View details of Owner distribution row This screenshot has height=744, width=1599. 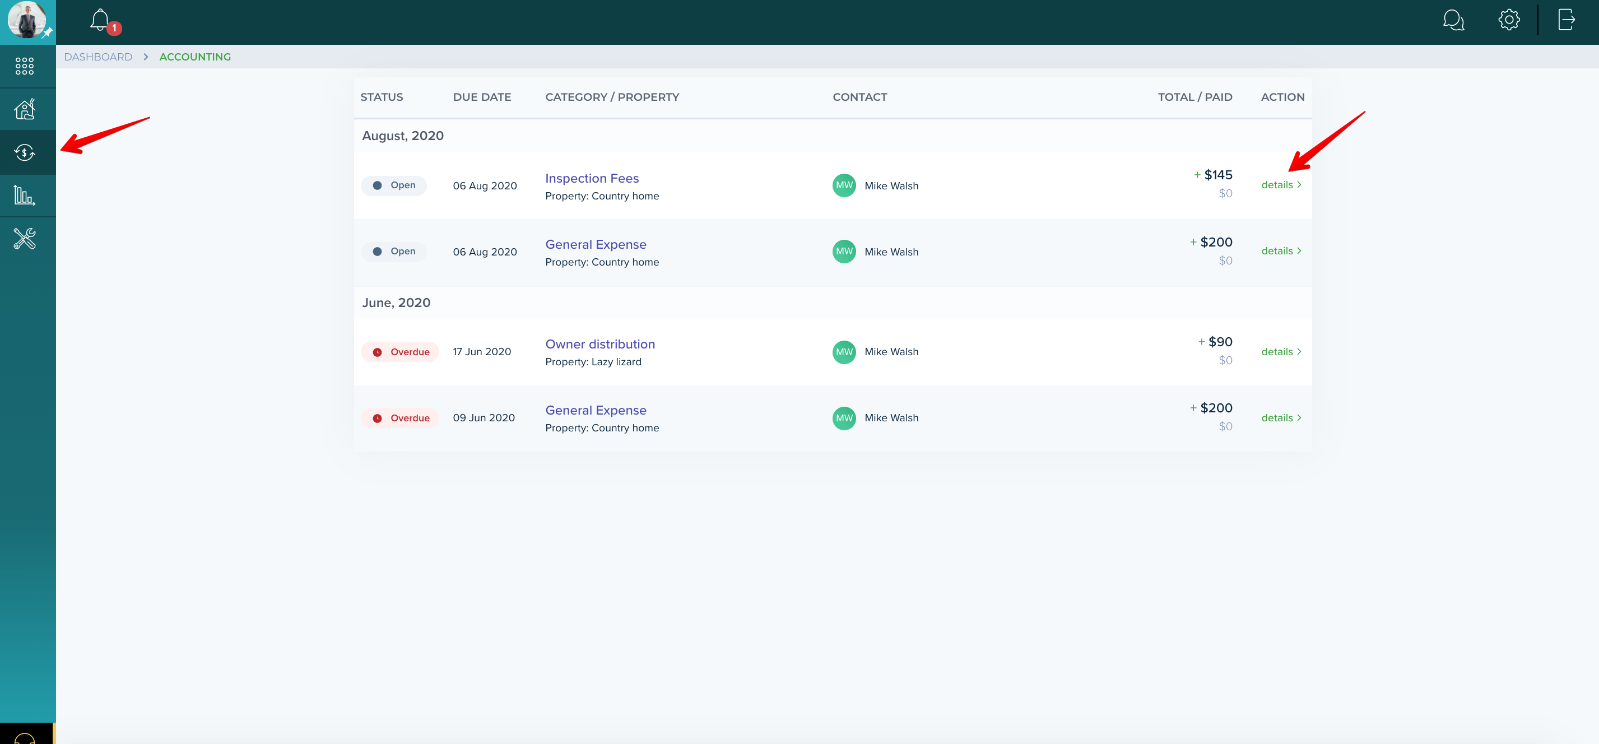(x=1281, y=352)
